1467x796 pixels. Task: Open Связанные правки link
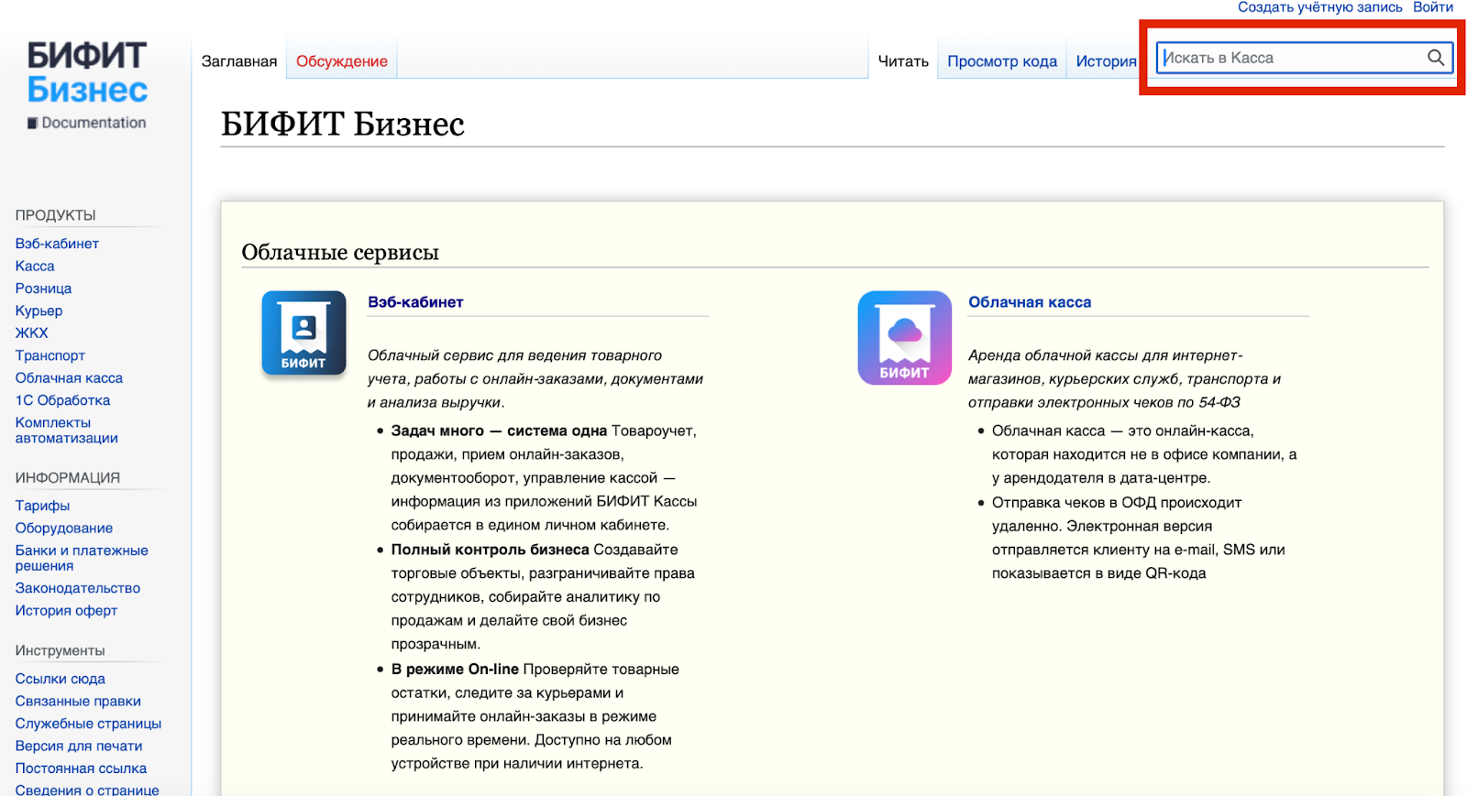[78, 702]
